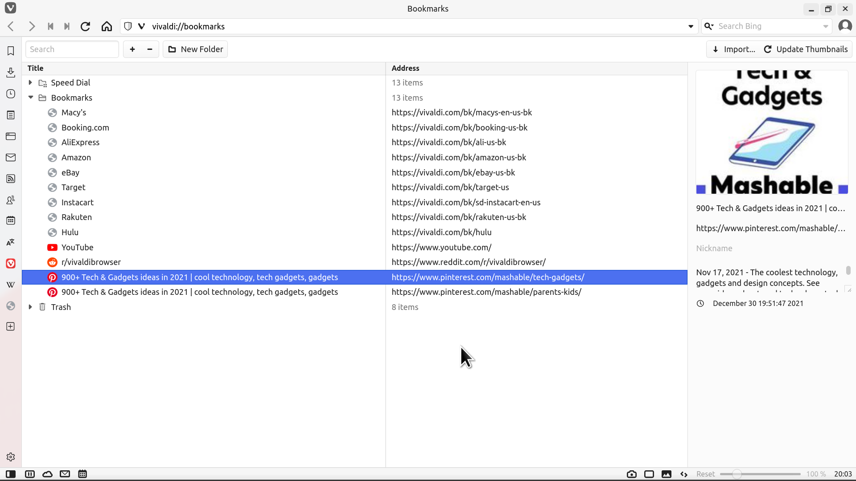This screenshot has width=856, height=481.
Task: Go back with the back arrow
Action: pos(11,26)
